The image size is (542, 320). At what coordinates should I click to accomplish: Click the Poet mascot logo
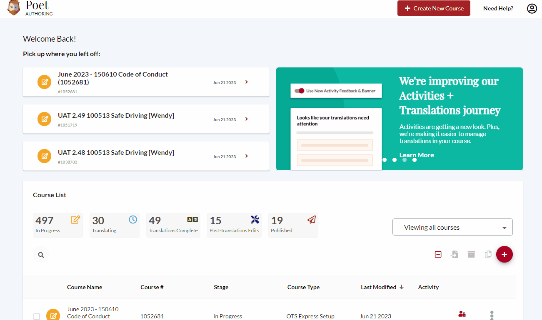(14, 8)
